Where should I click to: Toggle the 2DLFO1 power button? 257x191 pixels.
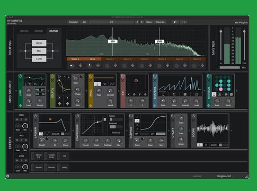tap(52, 76)
